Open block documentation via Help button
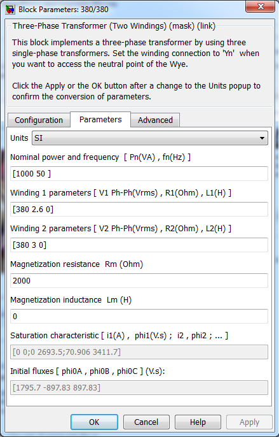This screenshot has height=437, width=279. [x=198, y=422]
